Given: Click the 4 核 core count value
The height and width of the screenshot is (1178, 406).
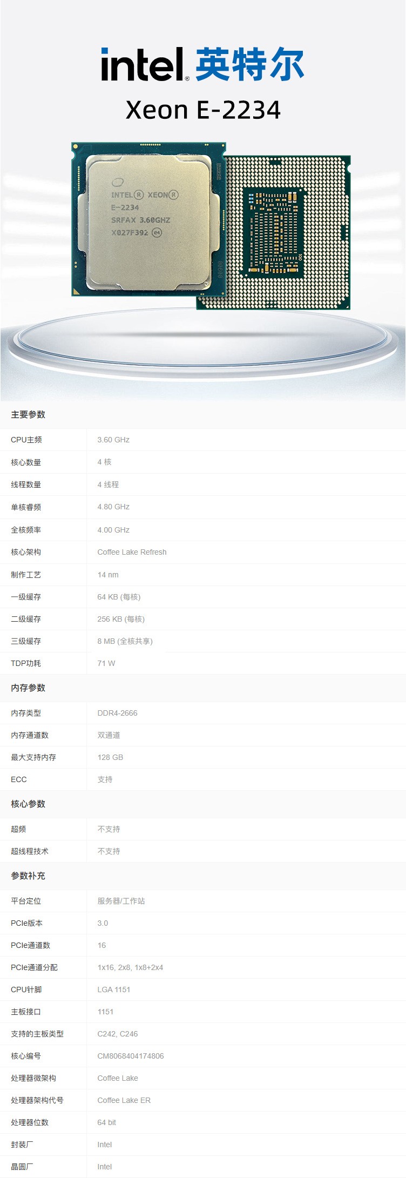Looking at the screenshot, I should pyautogui.click(x=104, y=462).
